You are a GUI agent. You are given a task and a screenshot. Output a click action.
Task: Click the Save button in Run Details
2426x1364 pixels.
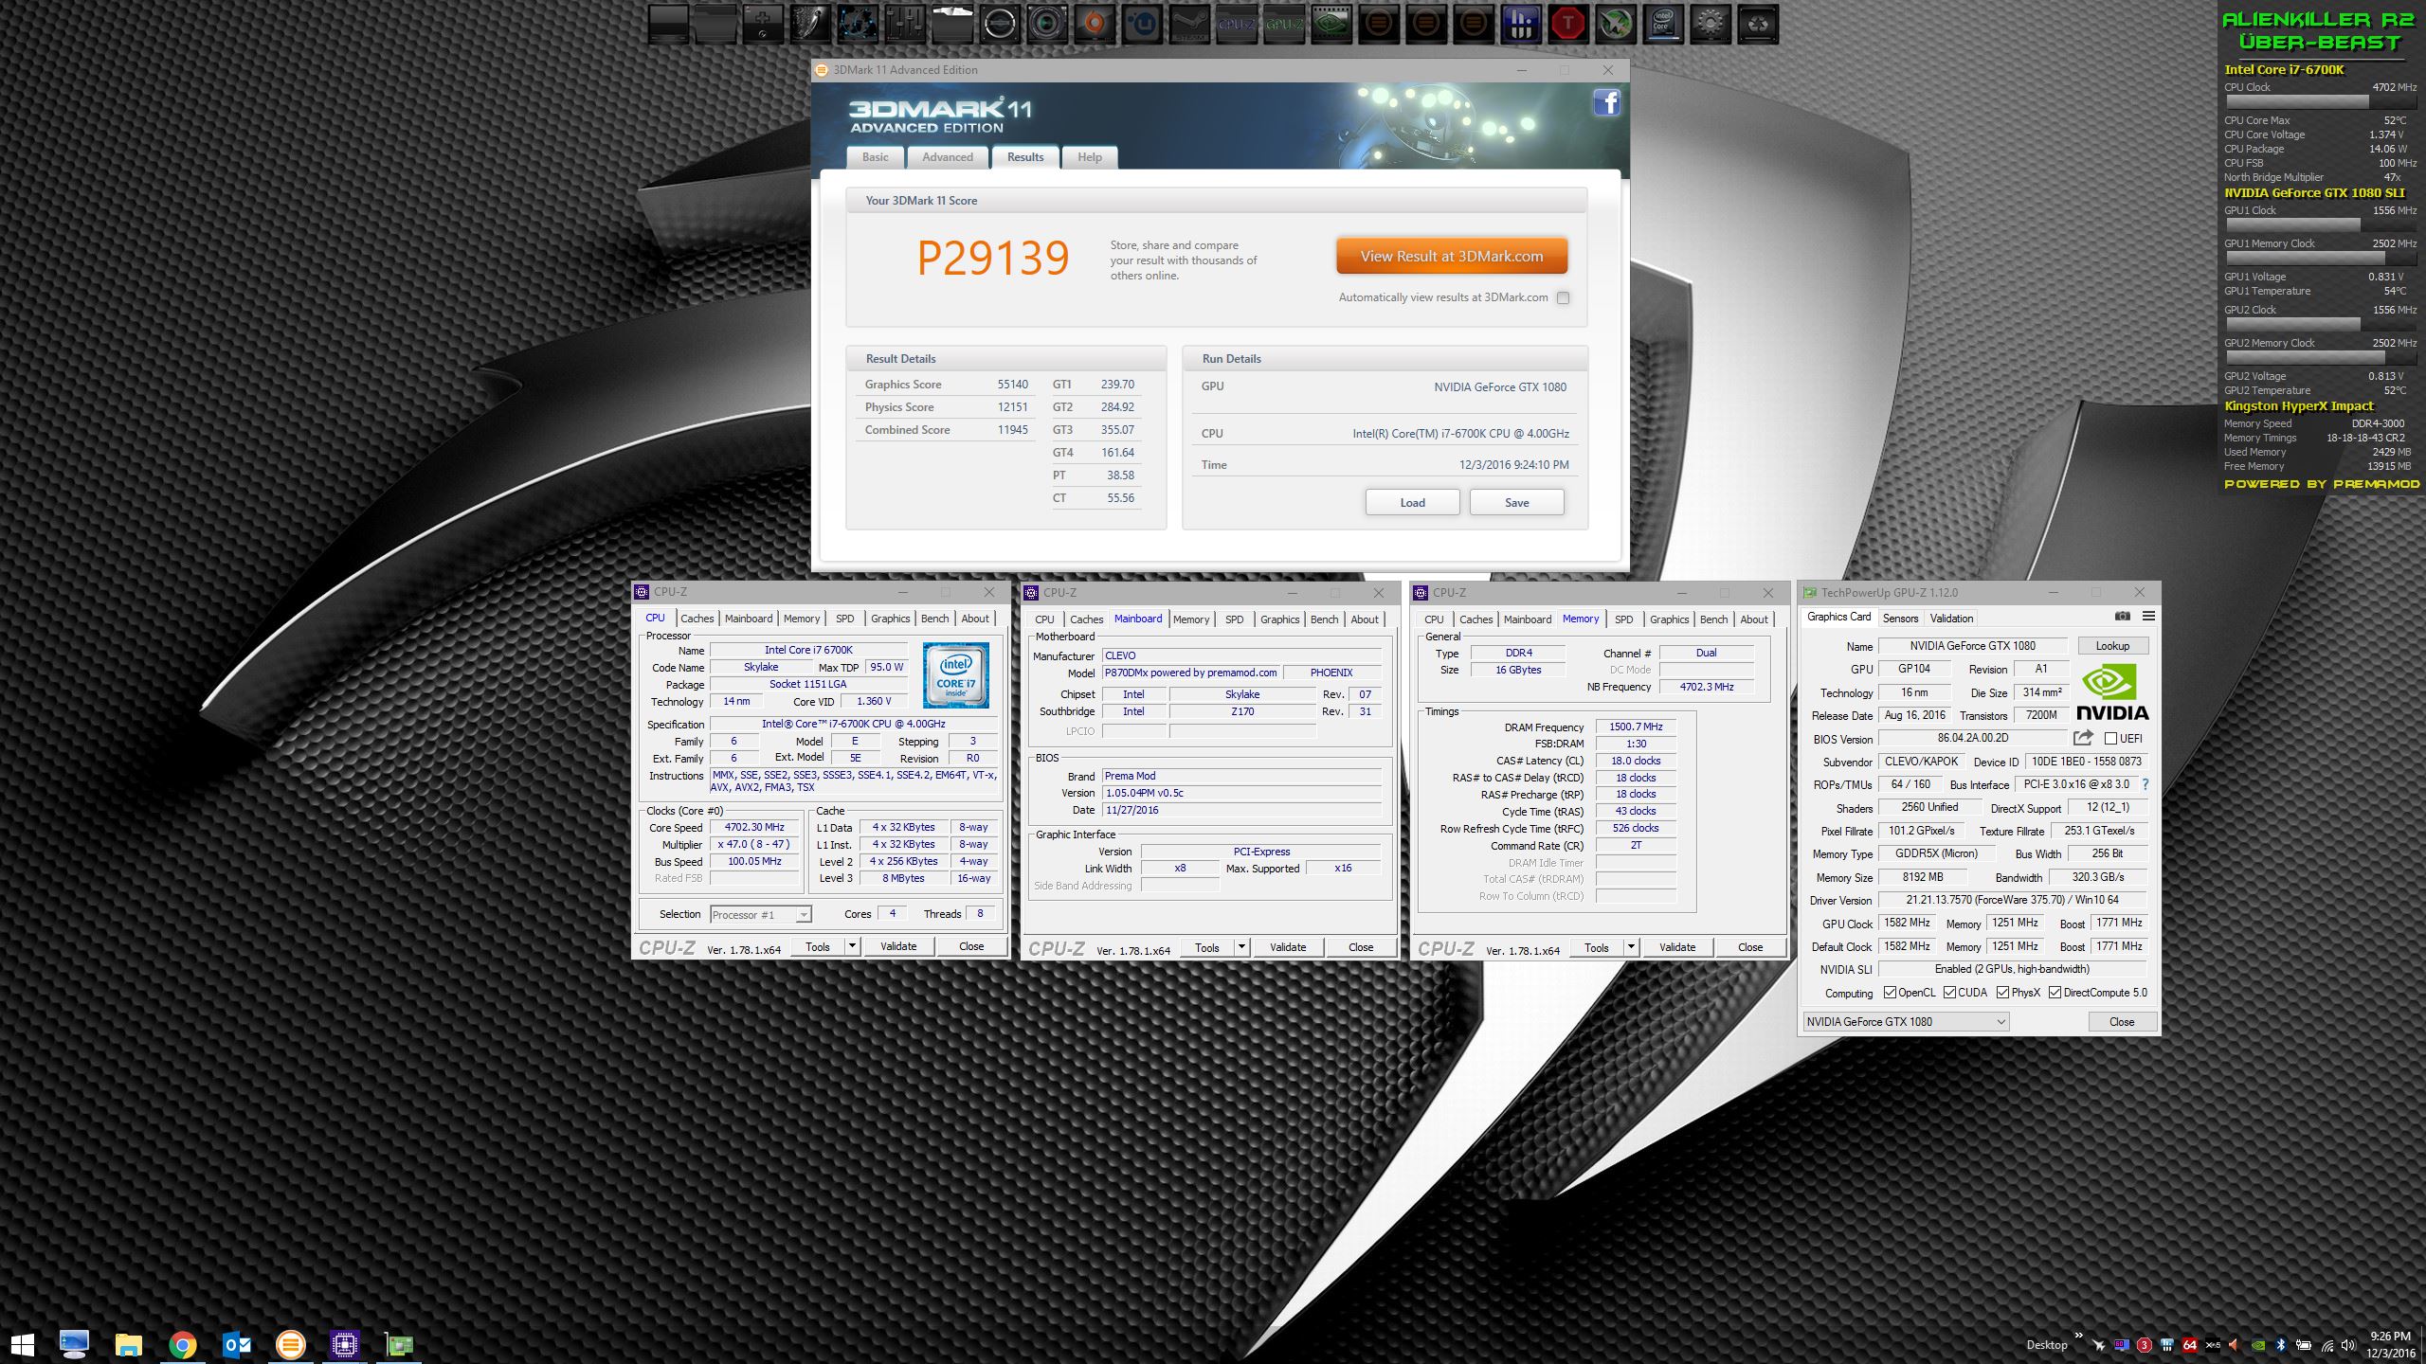(x=1516, y=502)
